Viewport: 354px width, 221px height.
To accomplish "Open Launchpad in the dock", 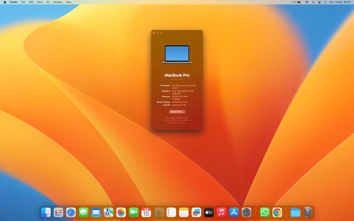I will point(58,212).
